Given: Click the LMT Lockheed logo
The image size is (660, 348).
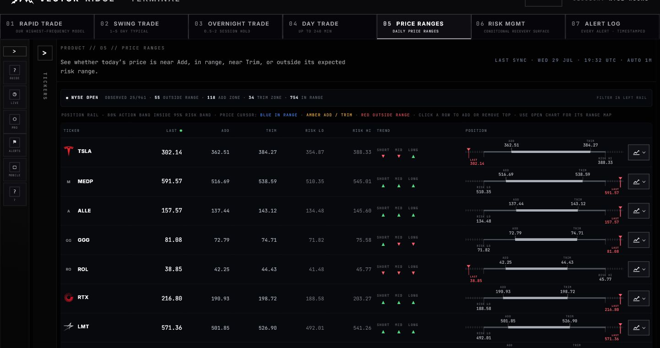Looking at the screenshot, I should coord(69,326).
